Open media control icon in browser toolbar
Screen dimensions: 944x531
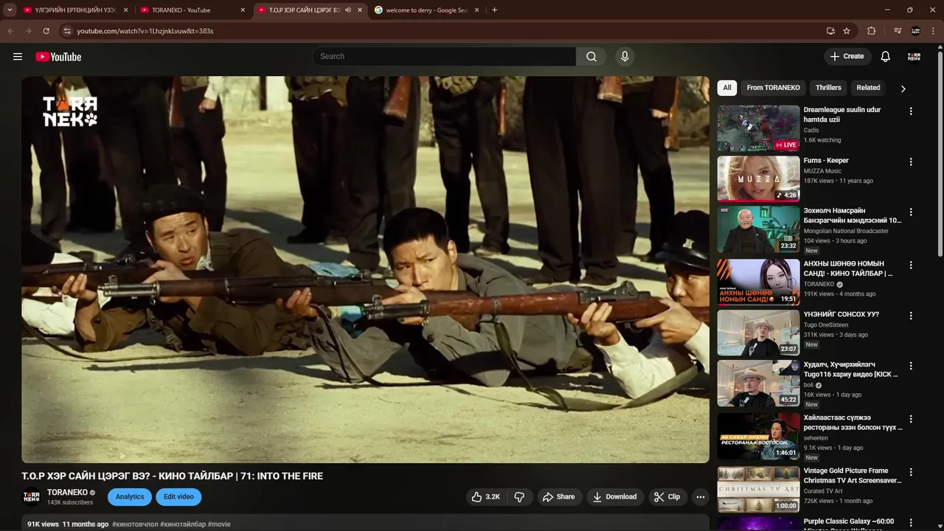click(898, 31)
